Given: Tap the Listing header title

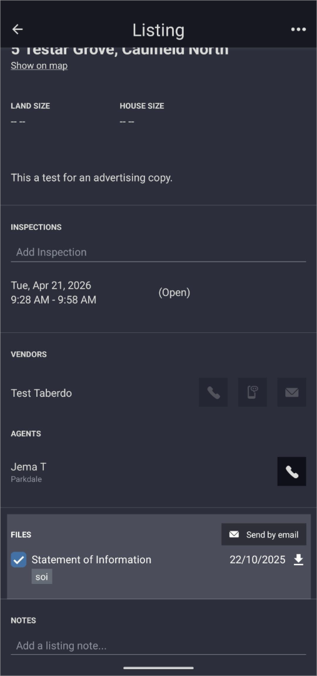Looking at the screenshot, I should [159, 30].
